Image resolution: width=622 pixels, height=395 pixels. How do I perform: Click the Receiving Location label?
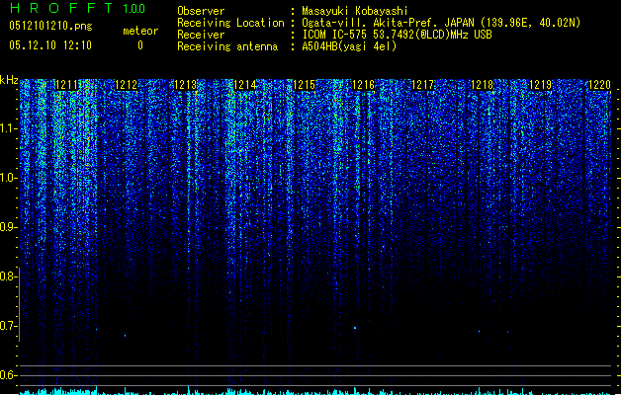click(x=230, y=23)
